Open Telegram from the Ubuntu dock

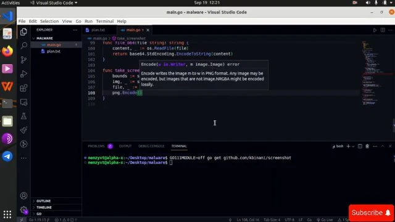pyautogui.click(x=7, y=156)
